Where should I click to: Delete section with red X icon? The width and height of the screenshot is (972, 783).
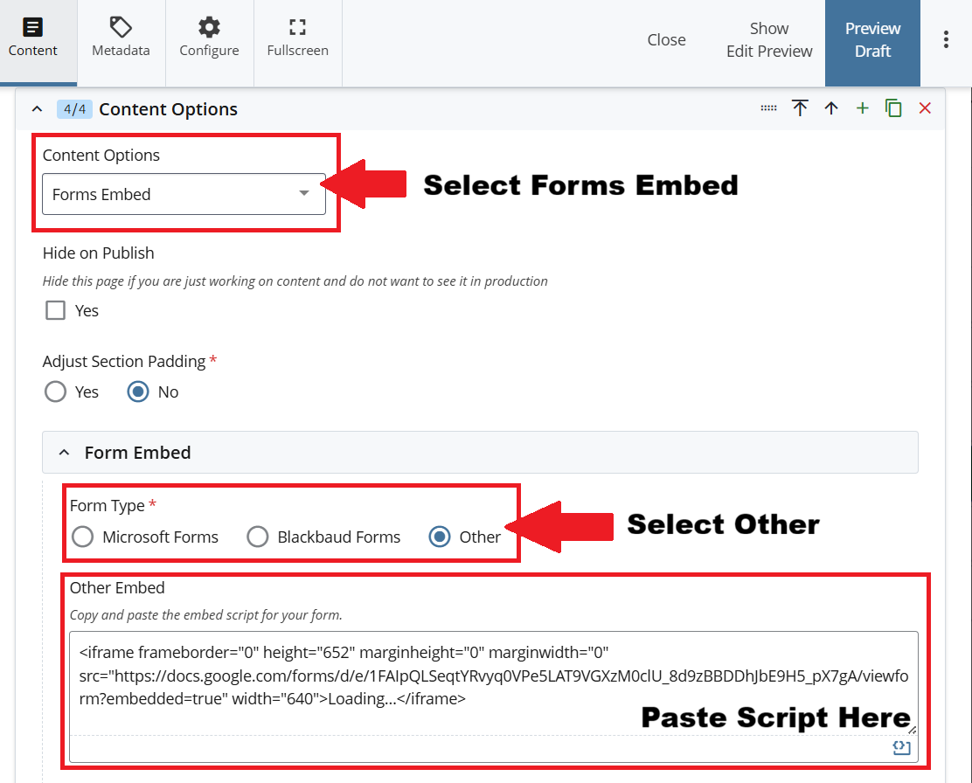pos(925,108)
